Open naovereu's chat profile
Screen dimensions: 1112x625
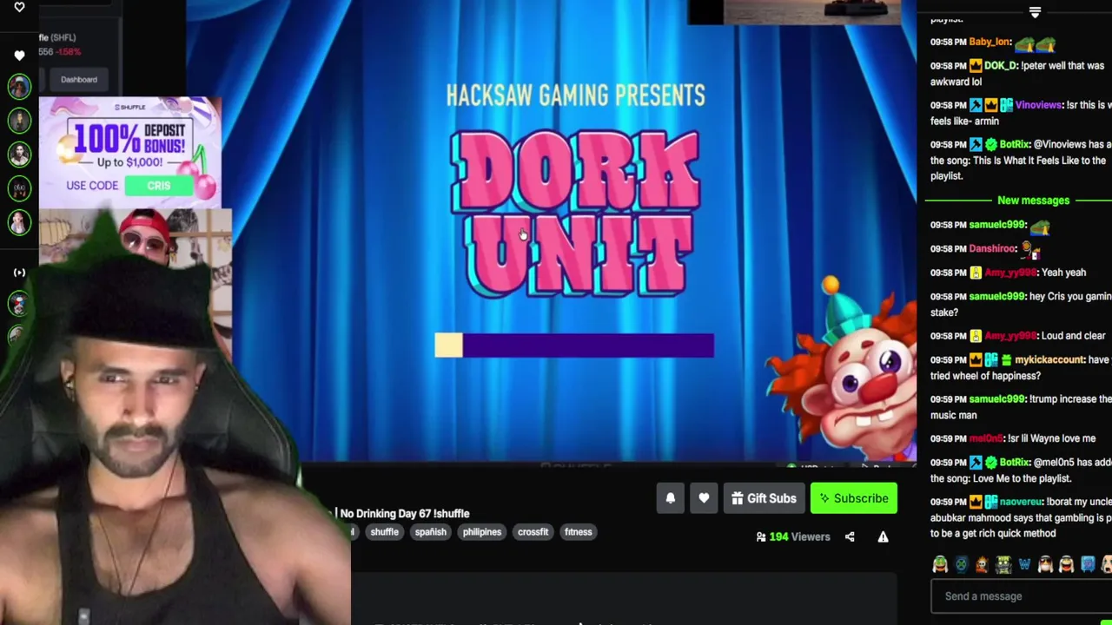1021,502
